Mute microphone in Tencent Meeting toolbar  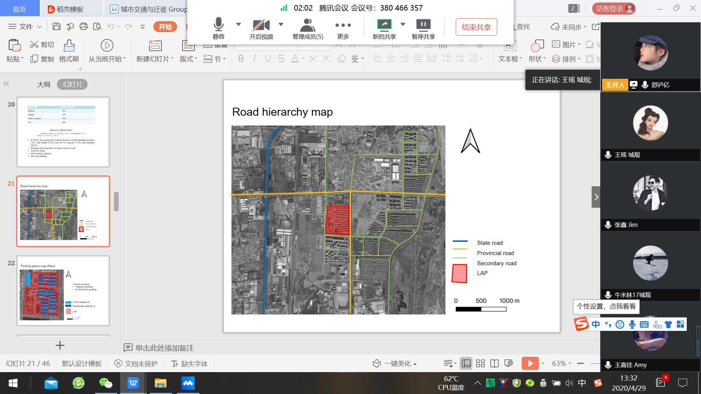(218, 25)
